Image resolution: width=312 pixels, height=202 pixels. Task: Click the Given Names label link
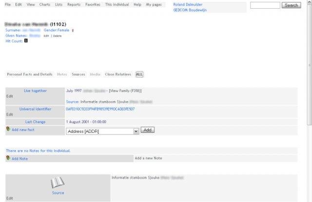pyautogui.click(x=16, y=36)
